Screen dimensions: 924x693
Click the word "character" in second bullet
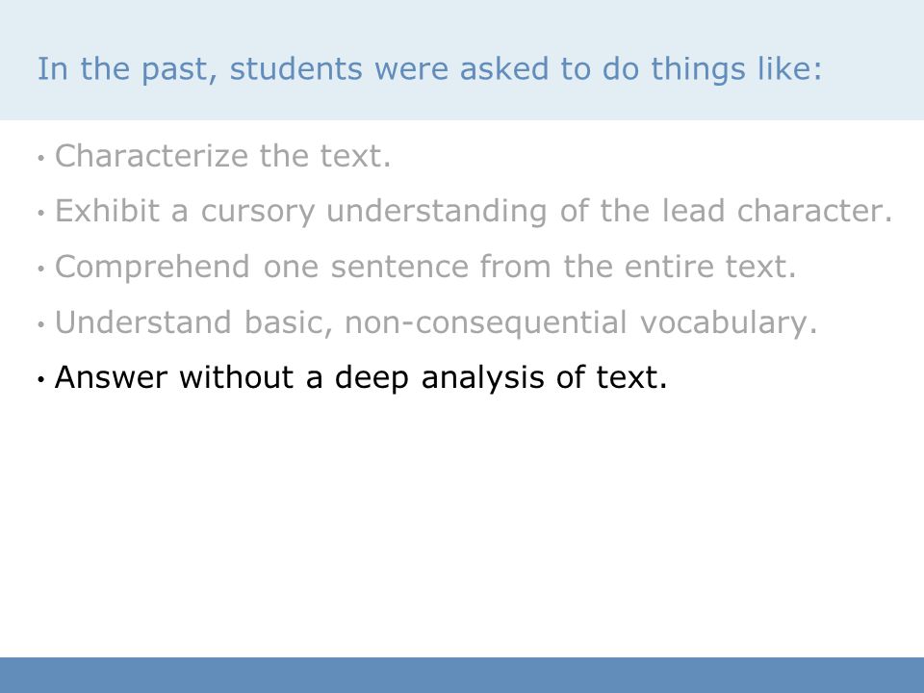(x=815, y=211)
